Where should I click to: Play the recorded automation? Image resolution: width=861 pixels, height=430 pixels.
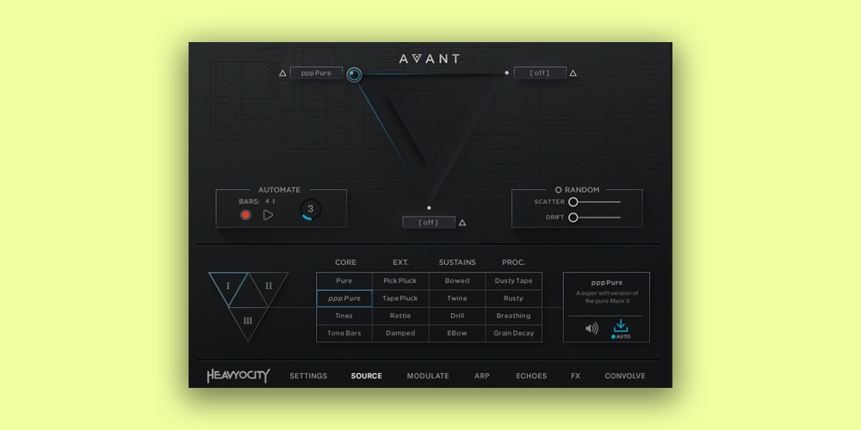point(268,215)
